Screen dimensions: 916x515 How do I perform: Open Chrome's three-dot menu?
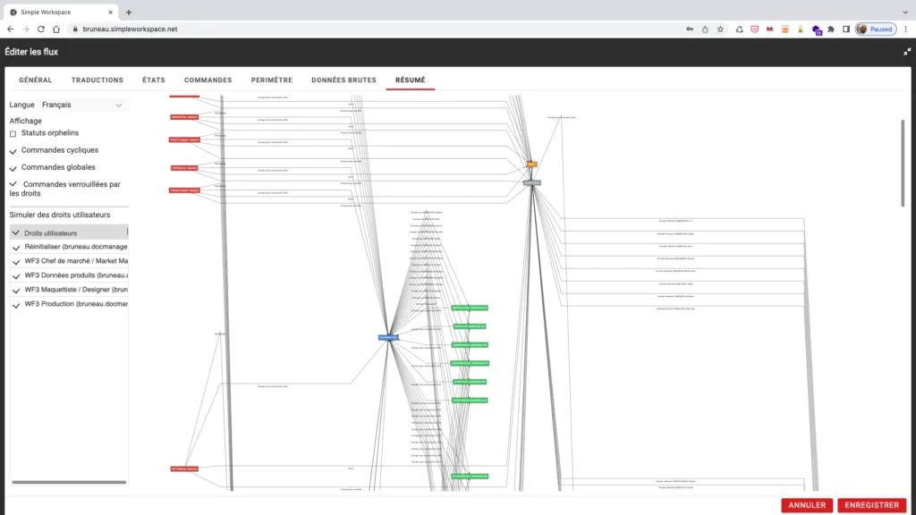[906, 28]
